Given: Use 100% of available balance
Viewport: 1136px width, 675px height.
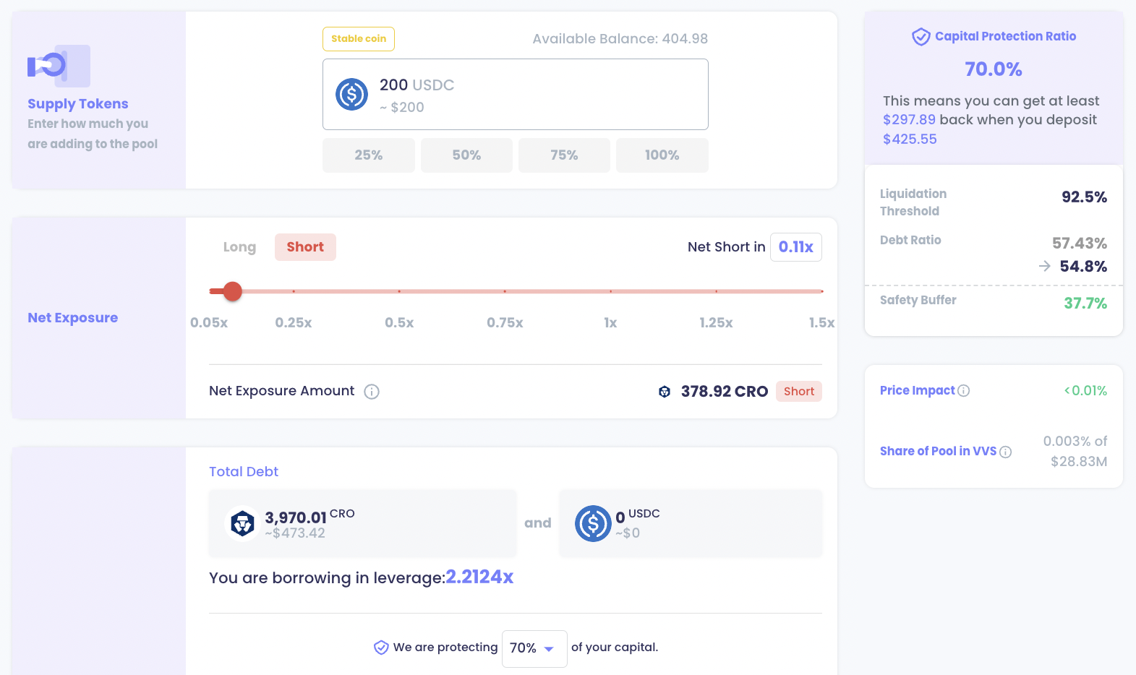Looking at the screenshot, I should pyautogui.click(x=662, y=155).
